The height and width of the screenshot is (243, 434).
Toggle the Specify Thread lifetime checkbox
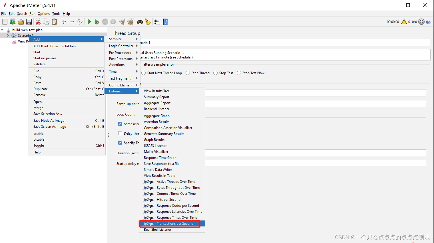120,143
